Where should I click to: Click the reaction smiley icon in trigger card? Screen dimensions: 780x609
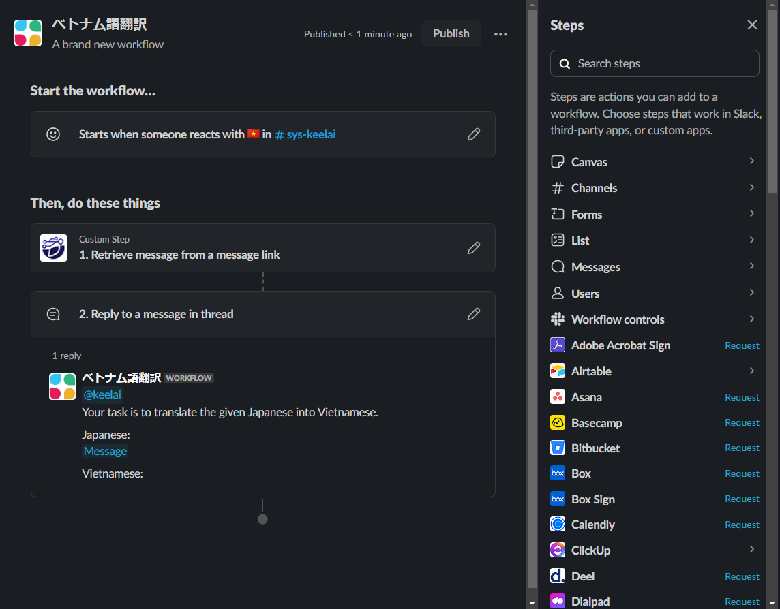(x=53, y=134)
